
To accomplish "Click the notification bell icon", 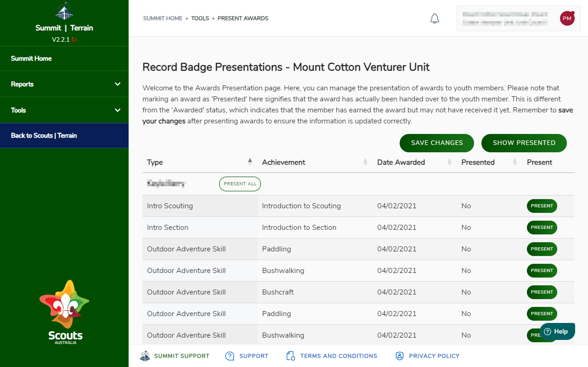I will click(435, 18).
